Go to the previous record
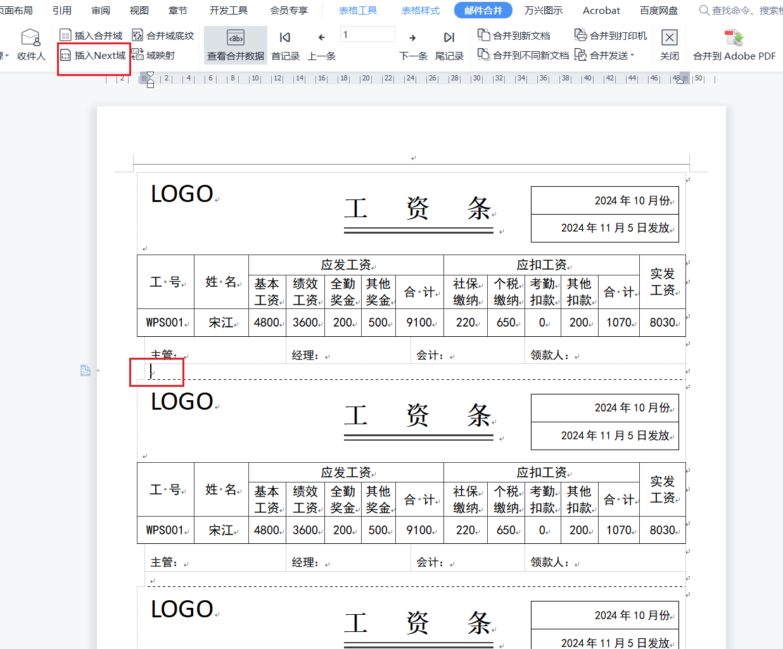Image resolution: width=783 pixels, height=649 pixels. point(321,46)
